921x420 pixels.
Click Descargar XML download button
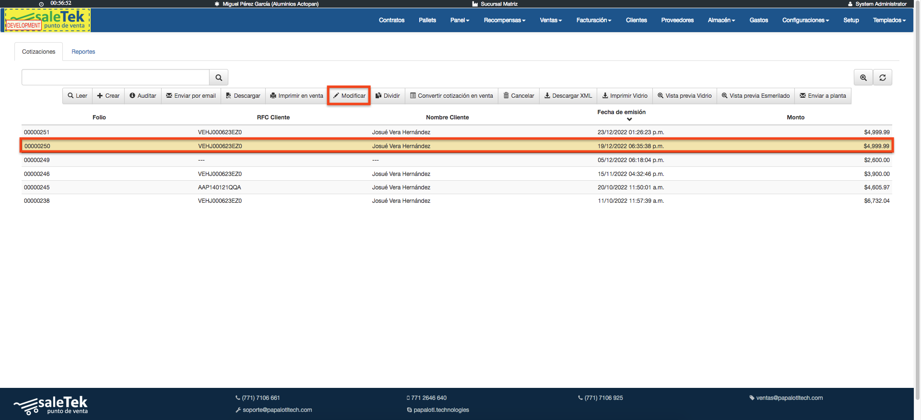click(x=568, y=96)
